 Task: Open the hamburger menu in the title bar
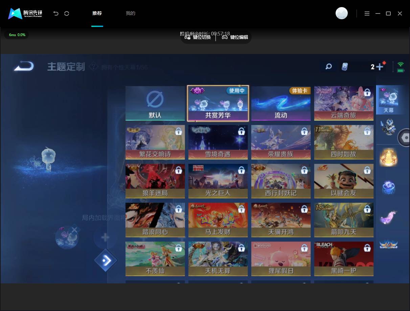(x=367, y=13)
